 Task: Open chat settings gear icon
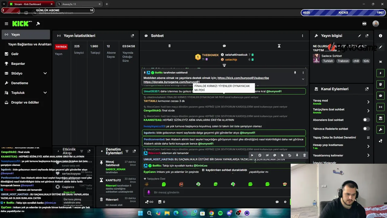pos(285,202)
